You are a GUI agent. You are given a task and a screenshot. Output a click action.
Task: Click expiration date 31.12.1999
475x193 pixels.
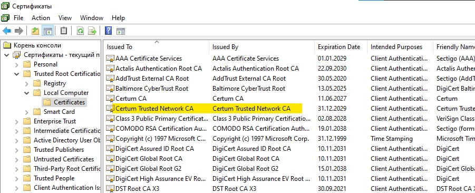click(332, 139)
